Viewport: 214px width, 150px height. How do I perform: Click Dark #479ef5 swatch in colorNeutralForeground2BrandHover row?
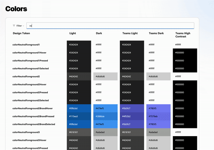pyautogui.click(x=105, y=108)
